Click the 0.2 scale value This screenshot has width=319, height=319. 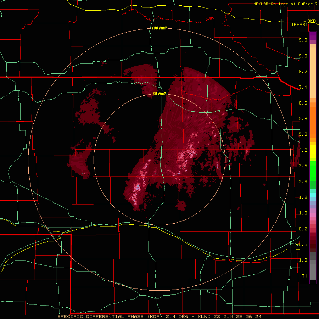point(303,229)
